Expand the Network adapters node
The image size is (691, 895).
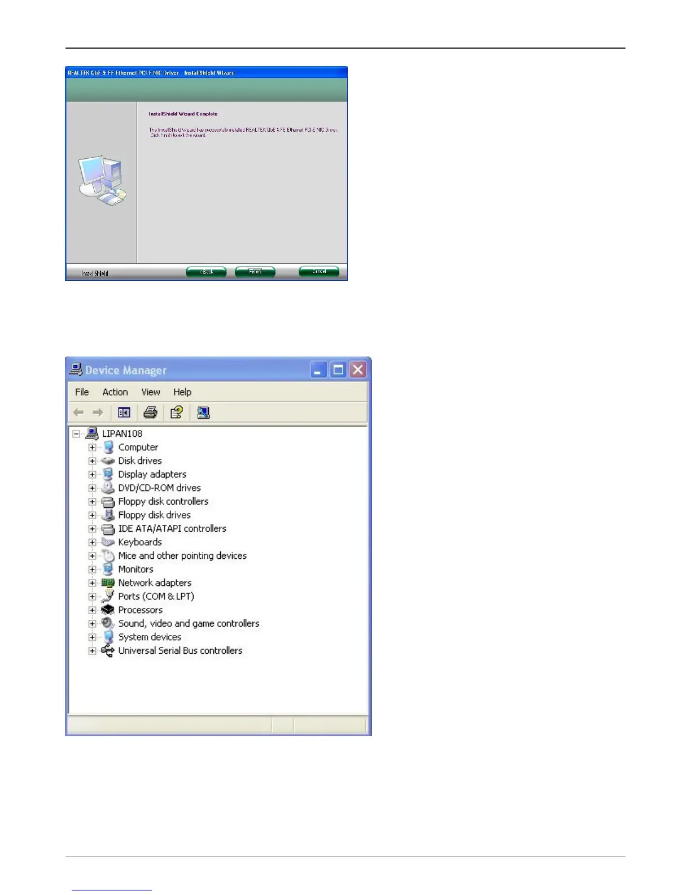point(92,583)
